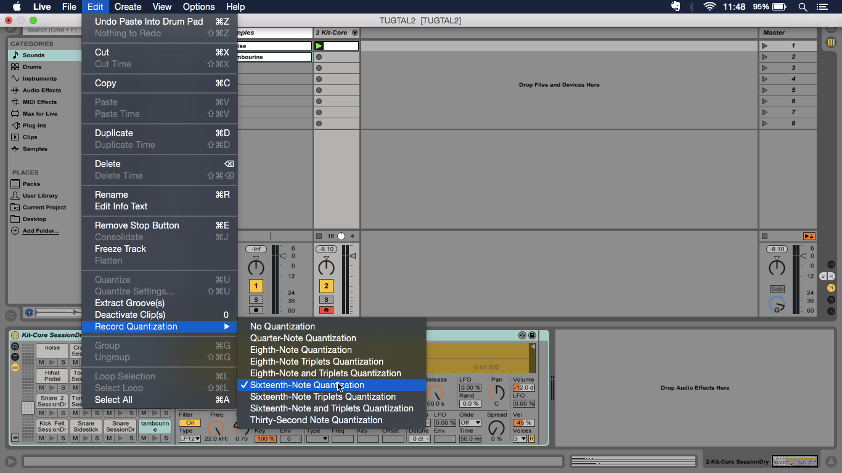Select the Hihat Pedal drum pad
The image size is (842, 473).
[52, 376]
